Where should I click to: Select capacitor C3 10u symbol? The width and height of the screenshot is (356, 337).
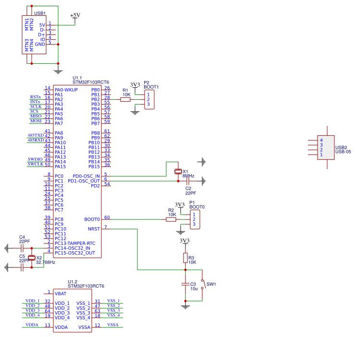(185, 284)
